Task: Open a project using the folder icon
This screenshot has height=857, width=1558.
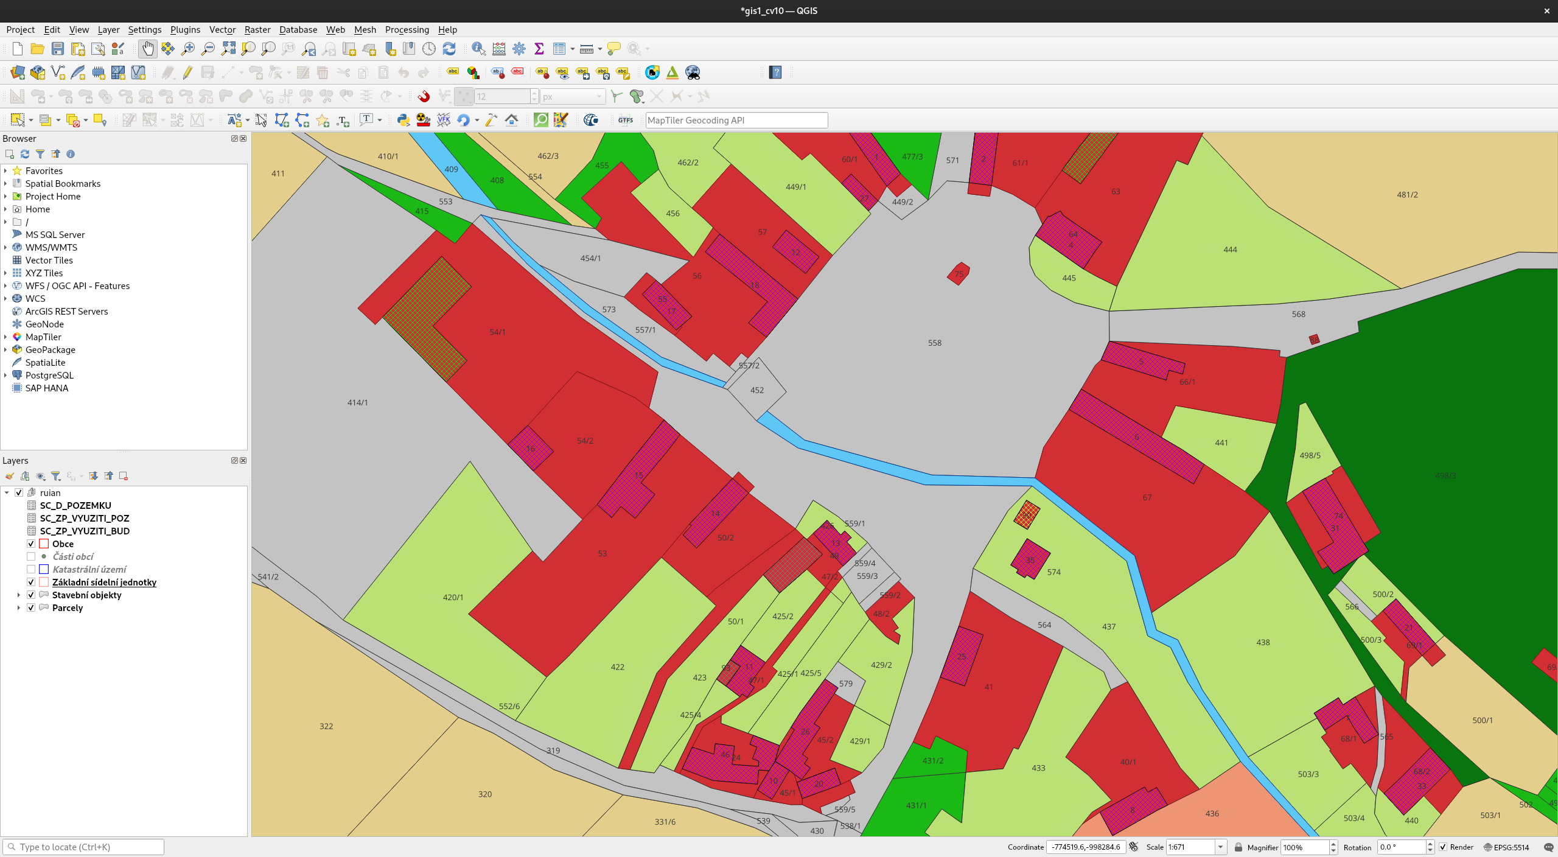Action: [x=37, y=49]
